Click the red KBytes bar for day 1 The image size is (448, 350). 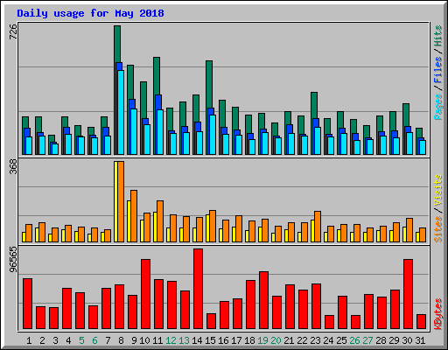(x=28, y=304)
